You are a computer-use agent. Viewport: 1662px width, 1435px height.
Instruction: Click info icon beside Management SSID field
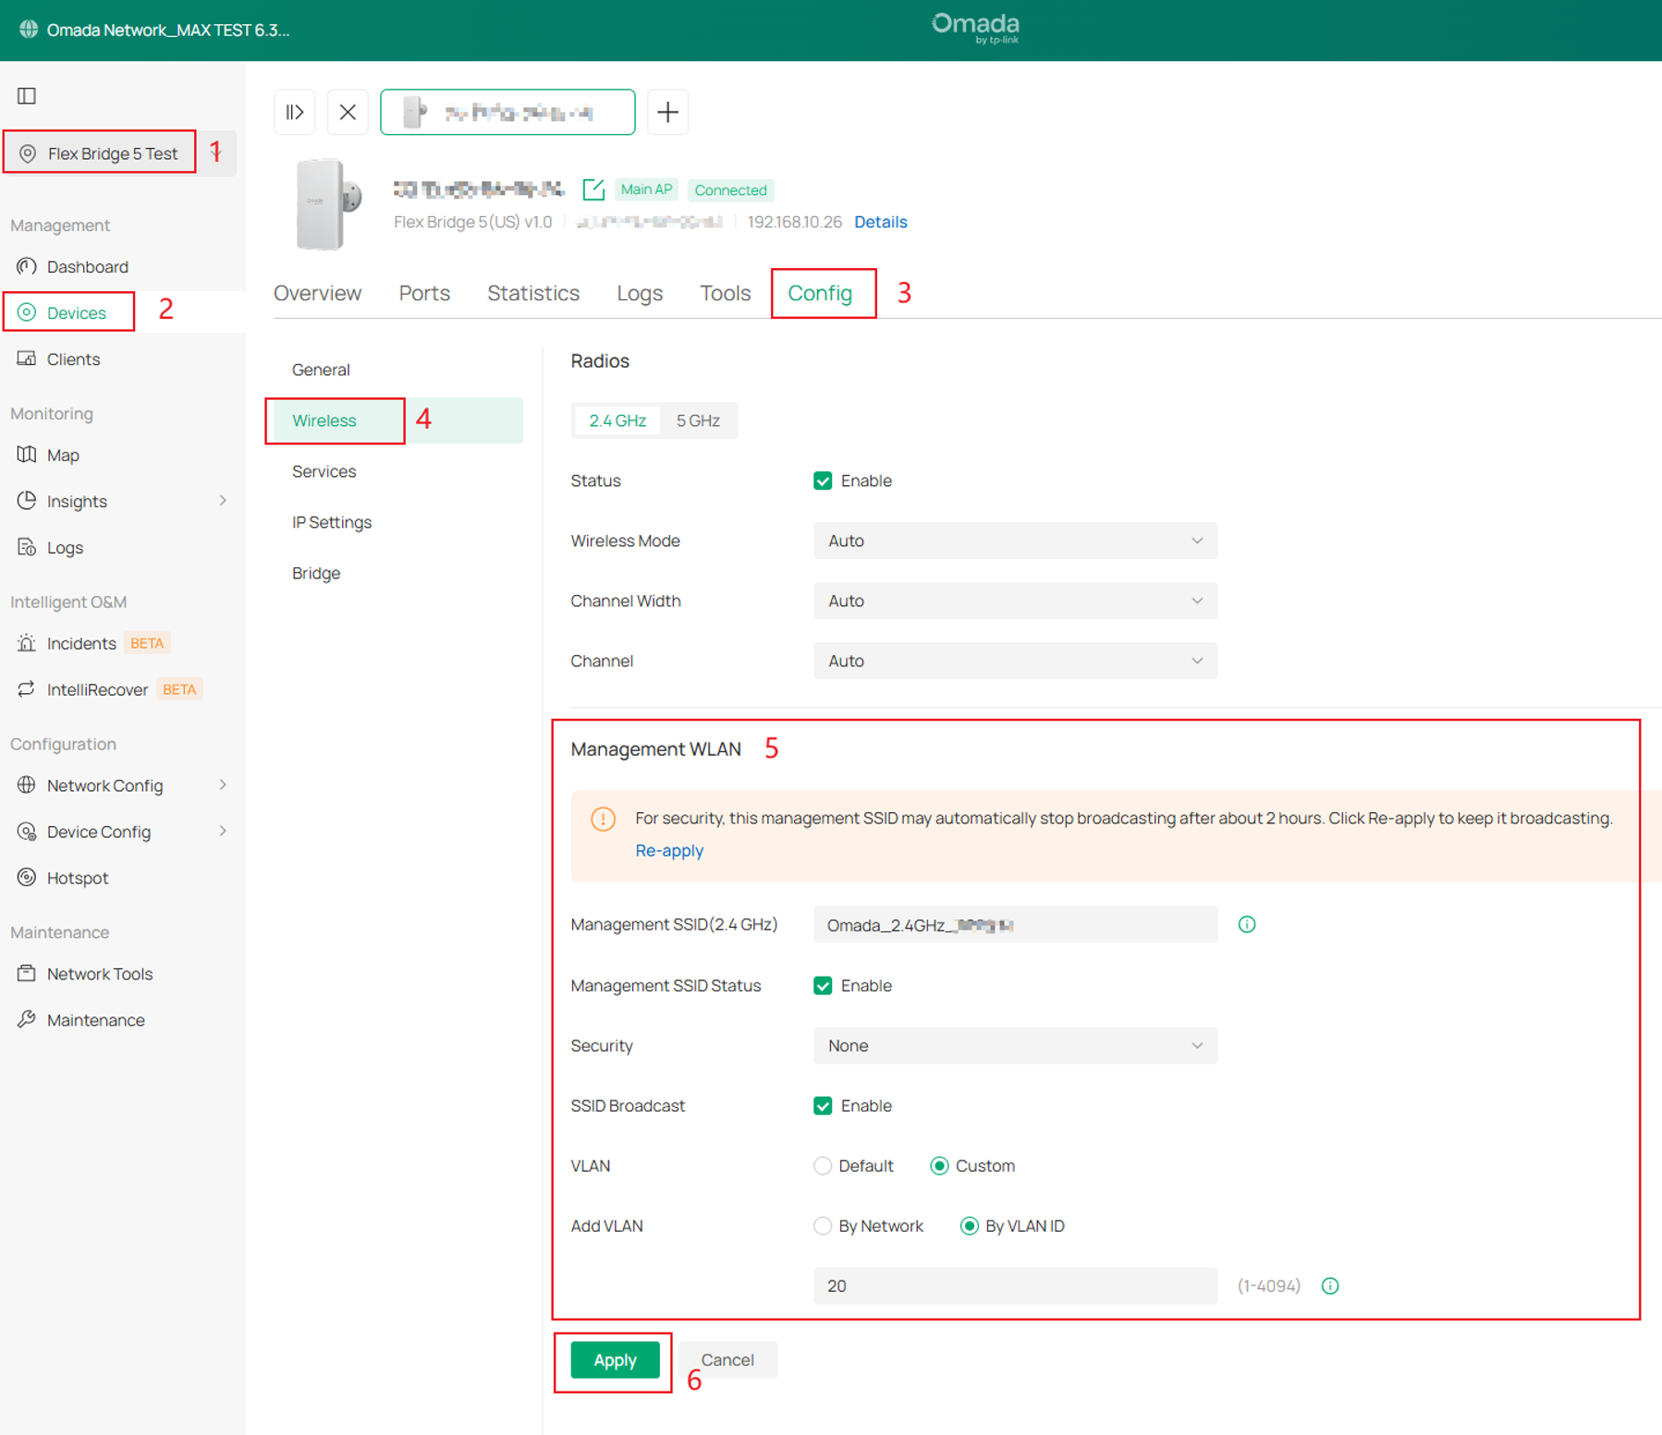1247,925
